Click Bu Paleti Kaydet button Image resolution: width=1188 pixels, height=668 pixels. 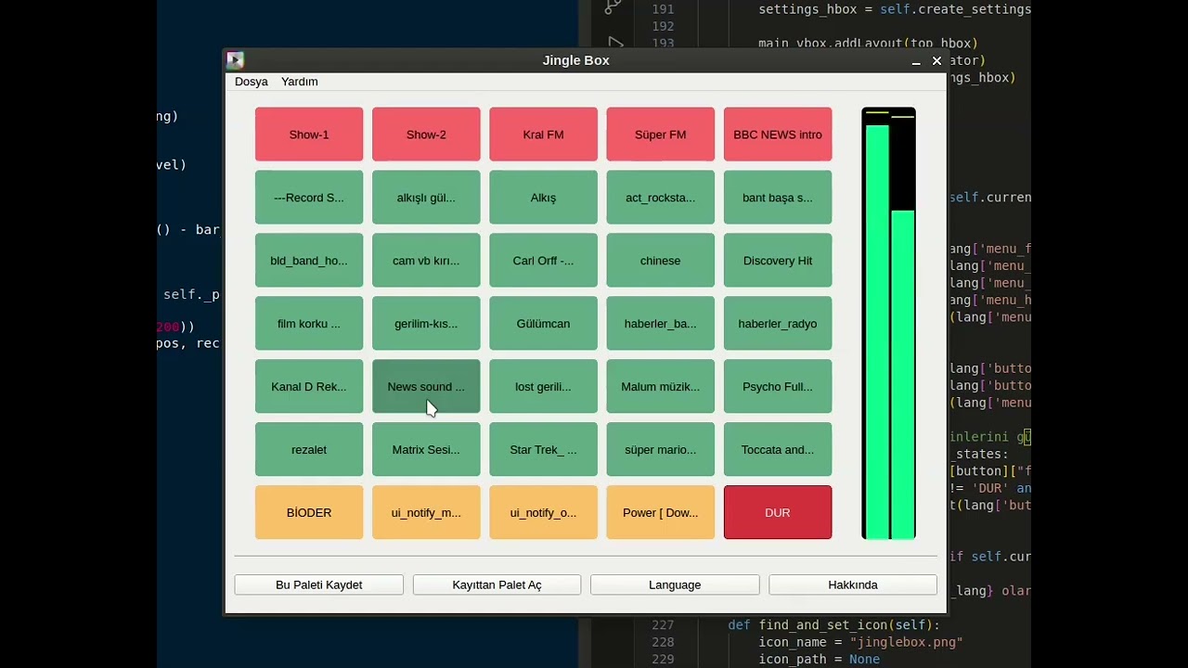319,584
